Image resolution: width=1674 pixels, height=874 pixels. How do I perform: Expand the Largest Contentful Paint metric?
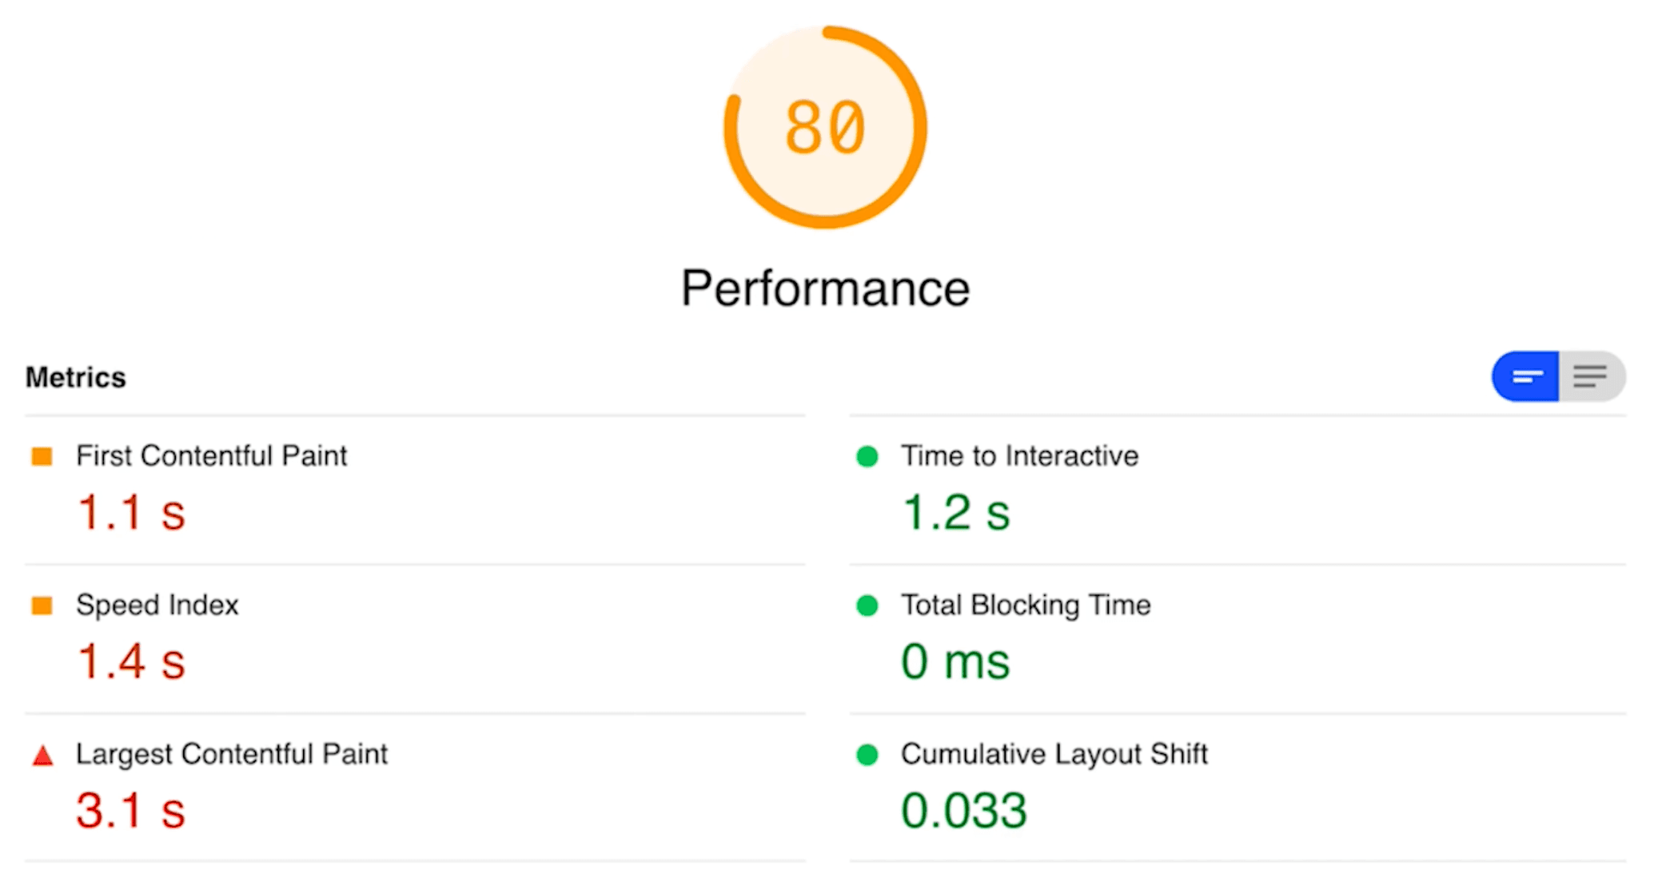tap(232, 754)
